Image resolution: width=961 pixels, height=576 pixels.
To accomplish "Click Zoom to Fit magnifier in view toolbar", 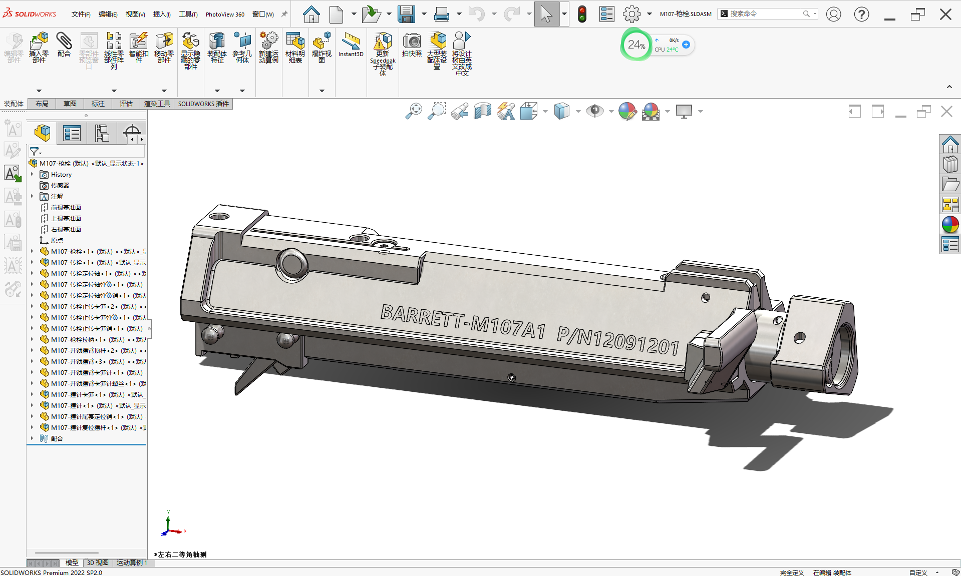I will click(x=414, y=111).
